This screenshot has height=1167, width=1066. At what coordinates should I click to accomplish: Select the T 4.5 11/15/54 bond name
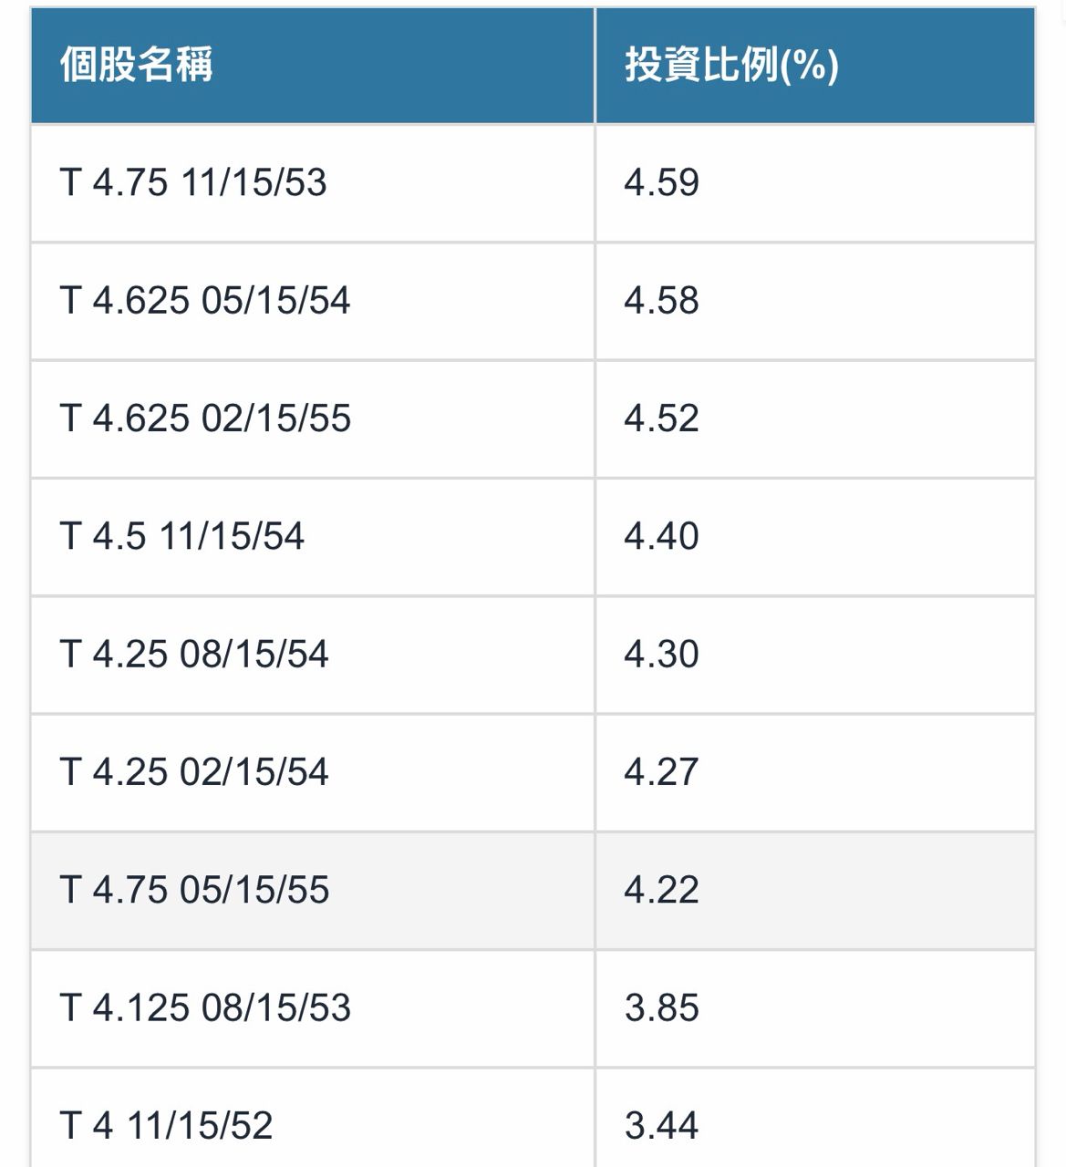[182, 535]
